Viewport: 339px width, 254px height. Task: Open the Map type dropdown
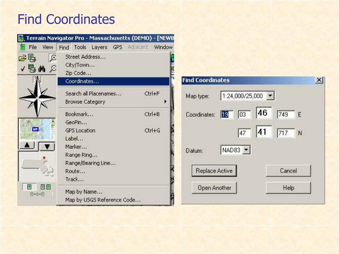270,96
